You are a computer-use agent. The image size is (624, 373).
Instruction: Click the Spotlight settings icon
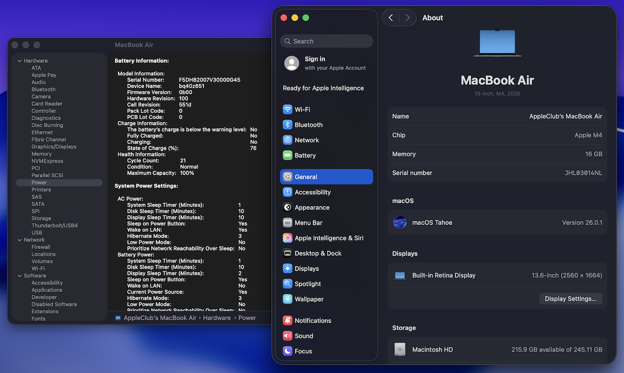click(x=288, y=284)
